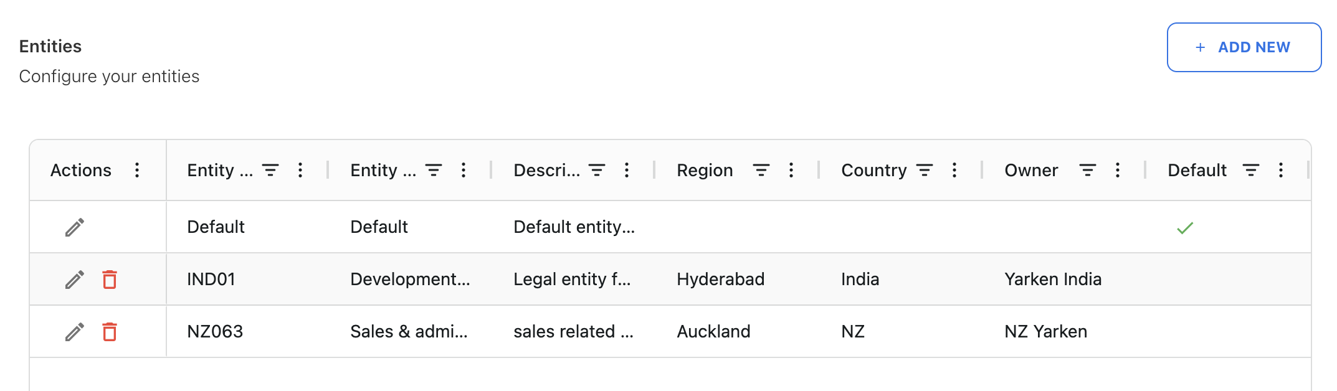
Task: Filter the Country column
Action: 925,170
